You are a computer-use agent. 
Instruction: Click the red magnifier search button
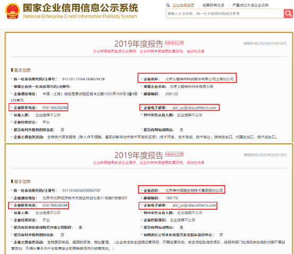coord(288,13)
